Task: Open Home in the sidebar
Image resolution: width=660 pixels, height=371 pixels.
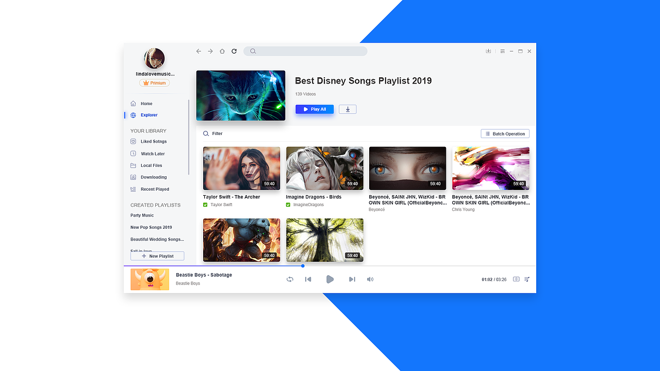Action: pyautogui.click(x=146, y=104)
